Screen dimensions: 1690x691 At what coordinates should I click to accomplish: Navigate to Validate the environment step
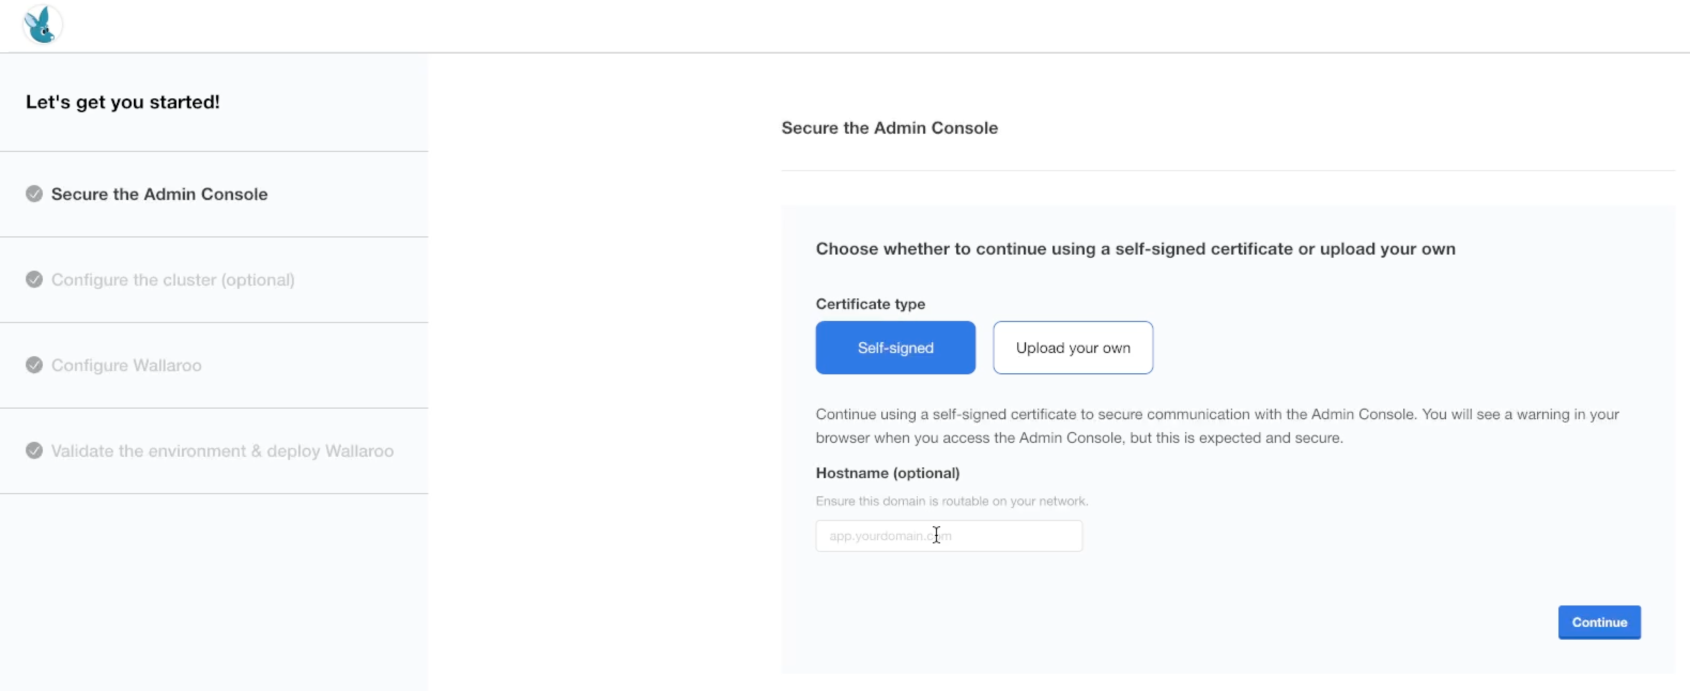(x=222, y=451)
